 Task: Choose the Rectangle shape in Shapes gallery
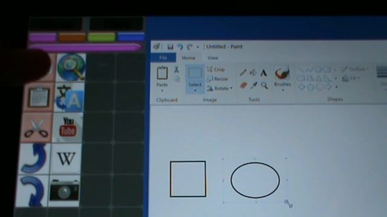click(x=327, y=70)
